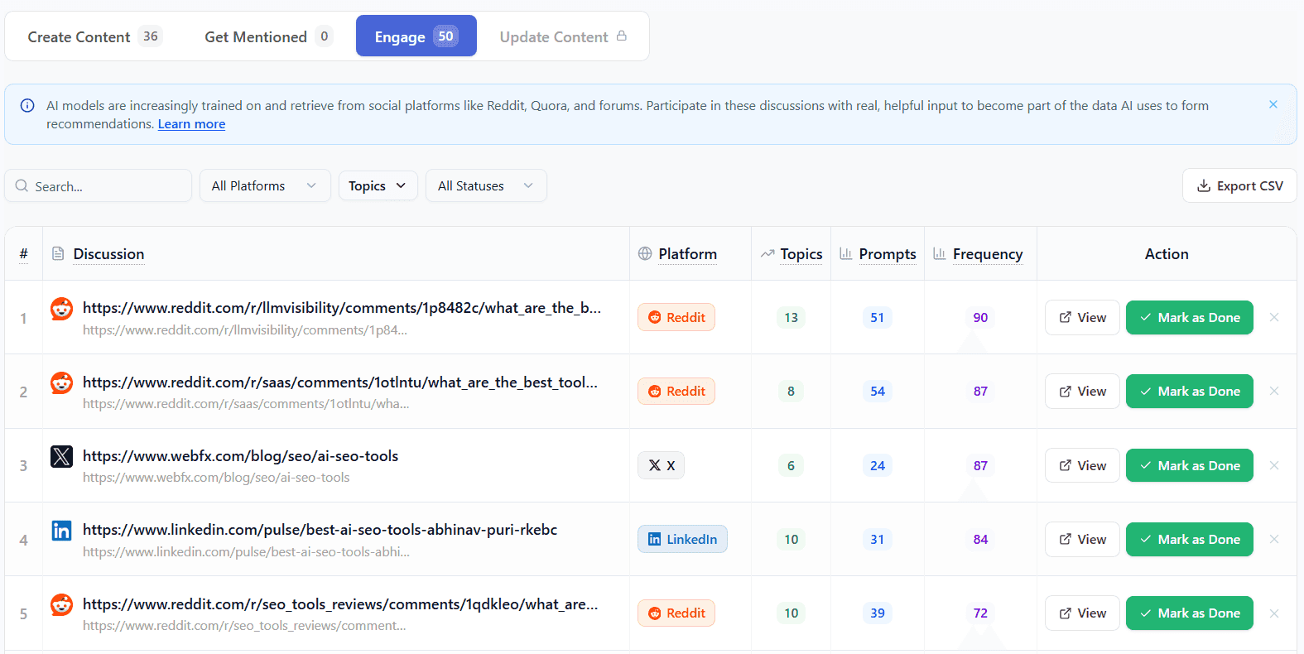
Task: Click the Search input field
Action: click(x=99, y=185)
